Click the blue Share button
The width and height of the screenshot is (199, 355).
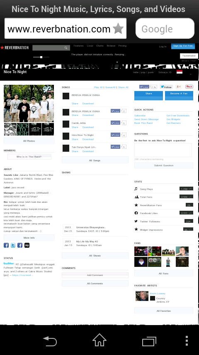click(x=149, y=96)
